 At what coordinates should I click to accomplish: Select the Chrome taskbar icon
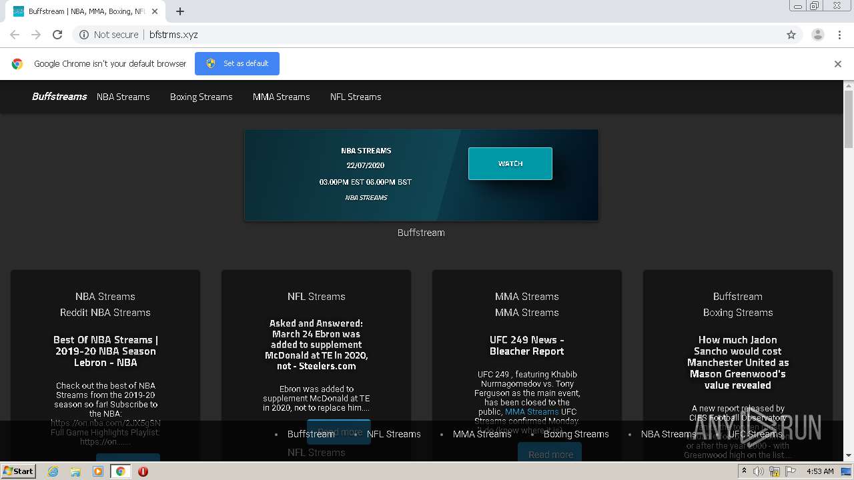pyautogui.click(x=120, y=471)
